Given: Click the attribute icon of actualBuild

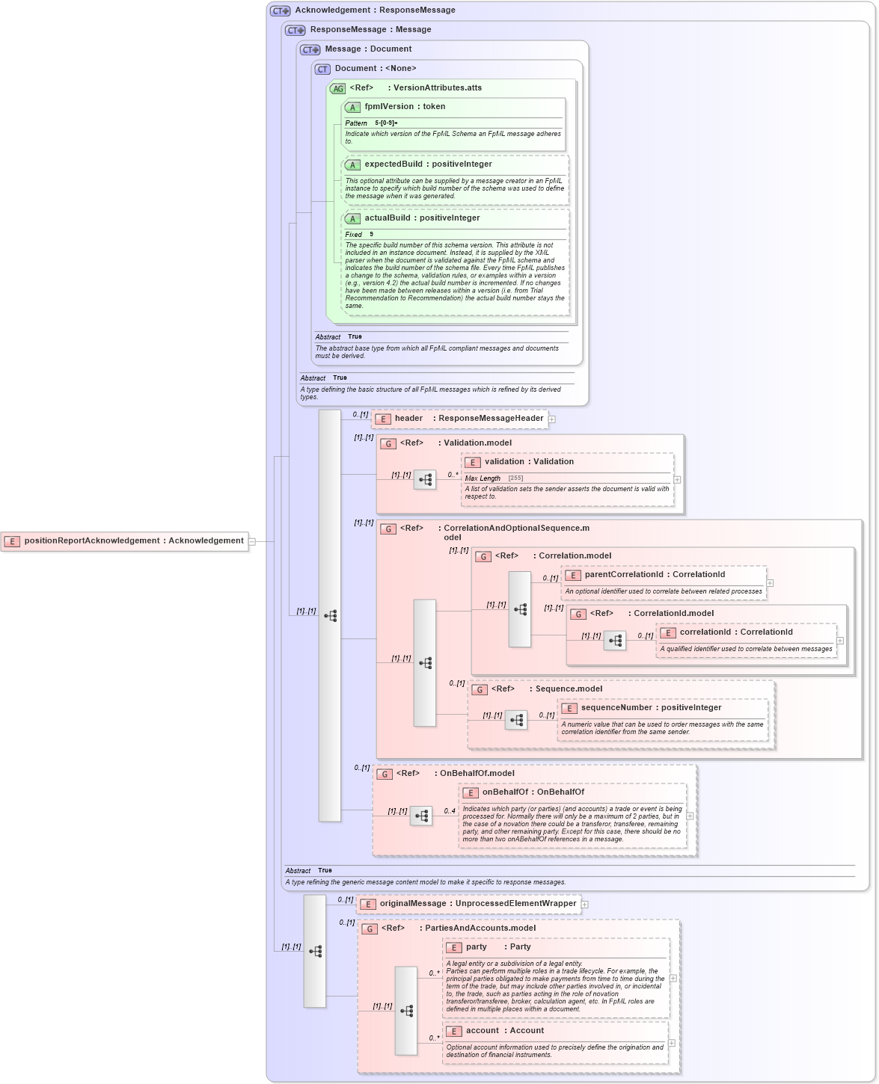Looking at the screenshot, I should pos(352,218).
